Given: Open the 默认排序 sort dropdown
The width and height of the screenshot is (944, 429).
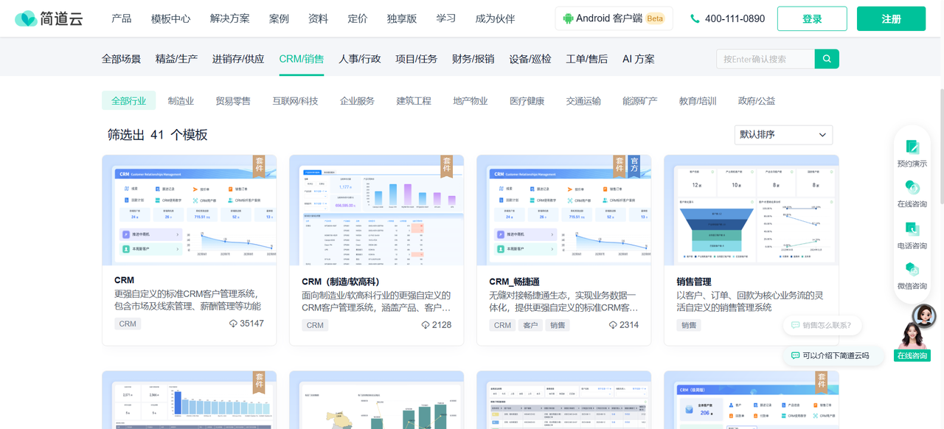Looking at the screenshot, I should 783,135.
